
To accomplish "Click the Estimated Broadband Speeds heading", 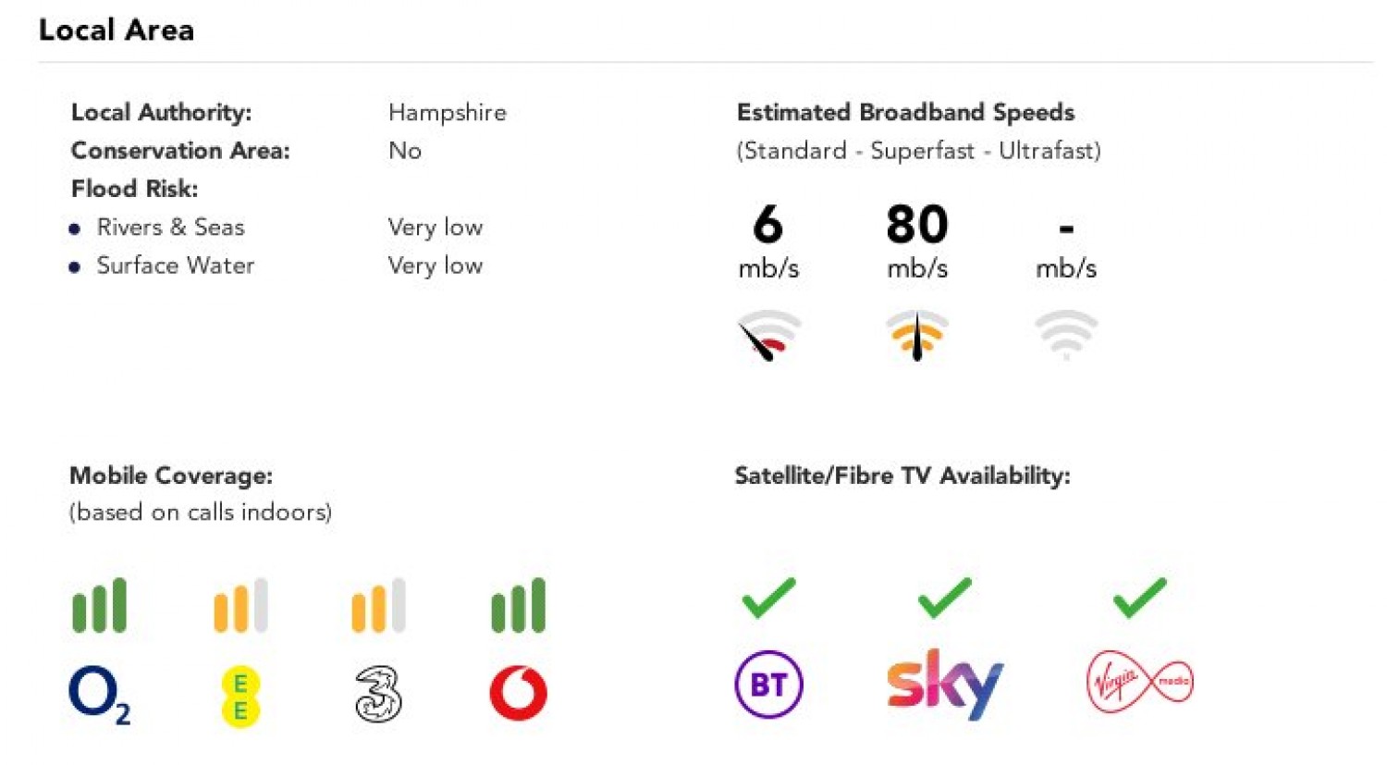I will pyautogui.click(x=905, y=113).
